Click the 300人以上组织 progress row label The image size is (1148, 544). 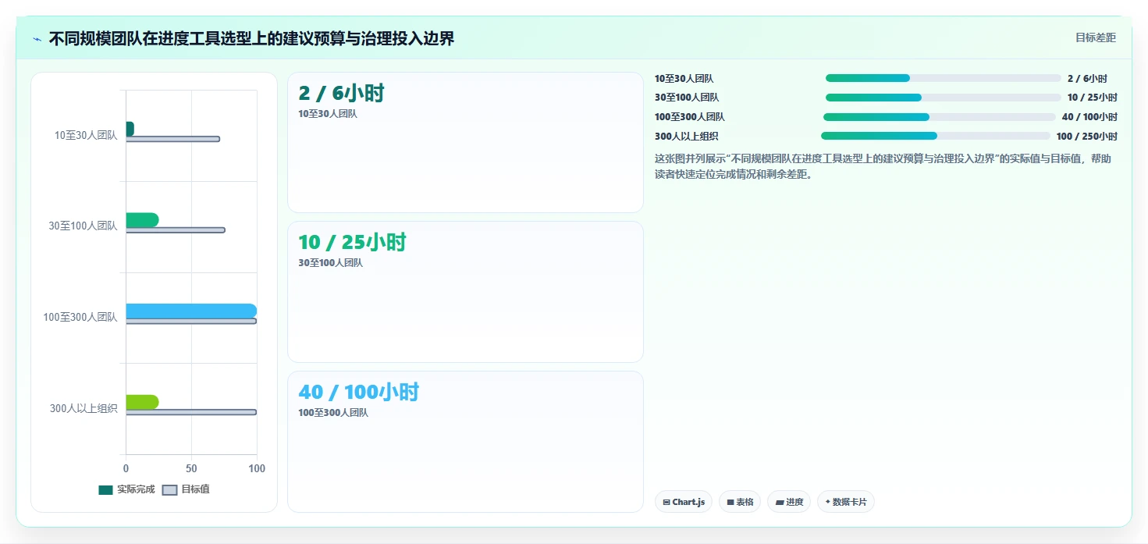pos(686,136)
